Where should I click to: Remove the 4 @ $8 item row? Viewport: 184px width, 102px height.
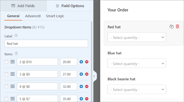[87, 86]
